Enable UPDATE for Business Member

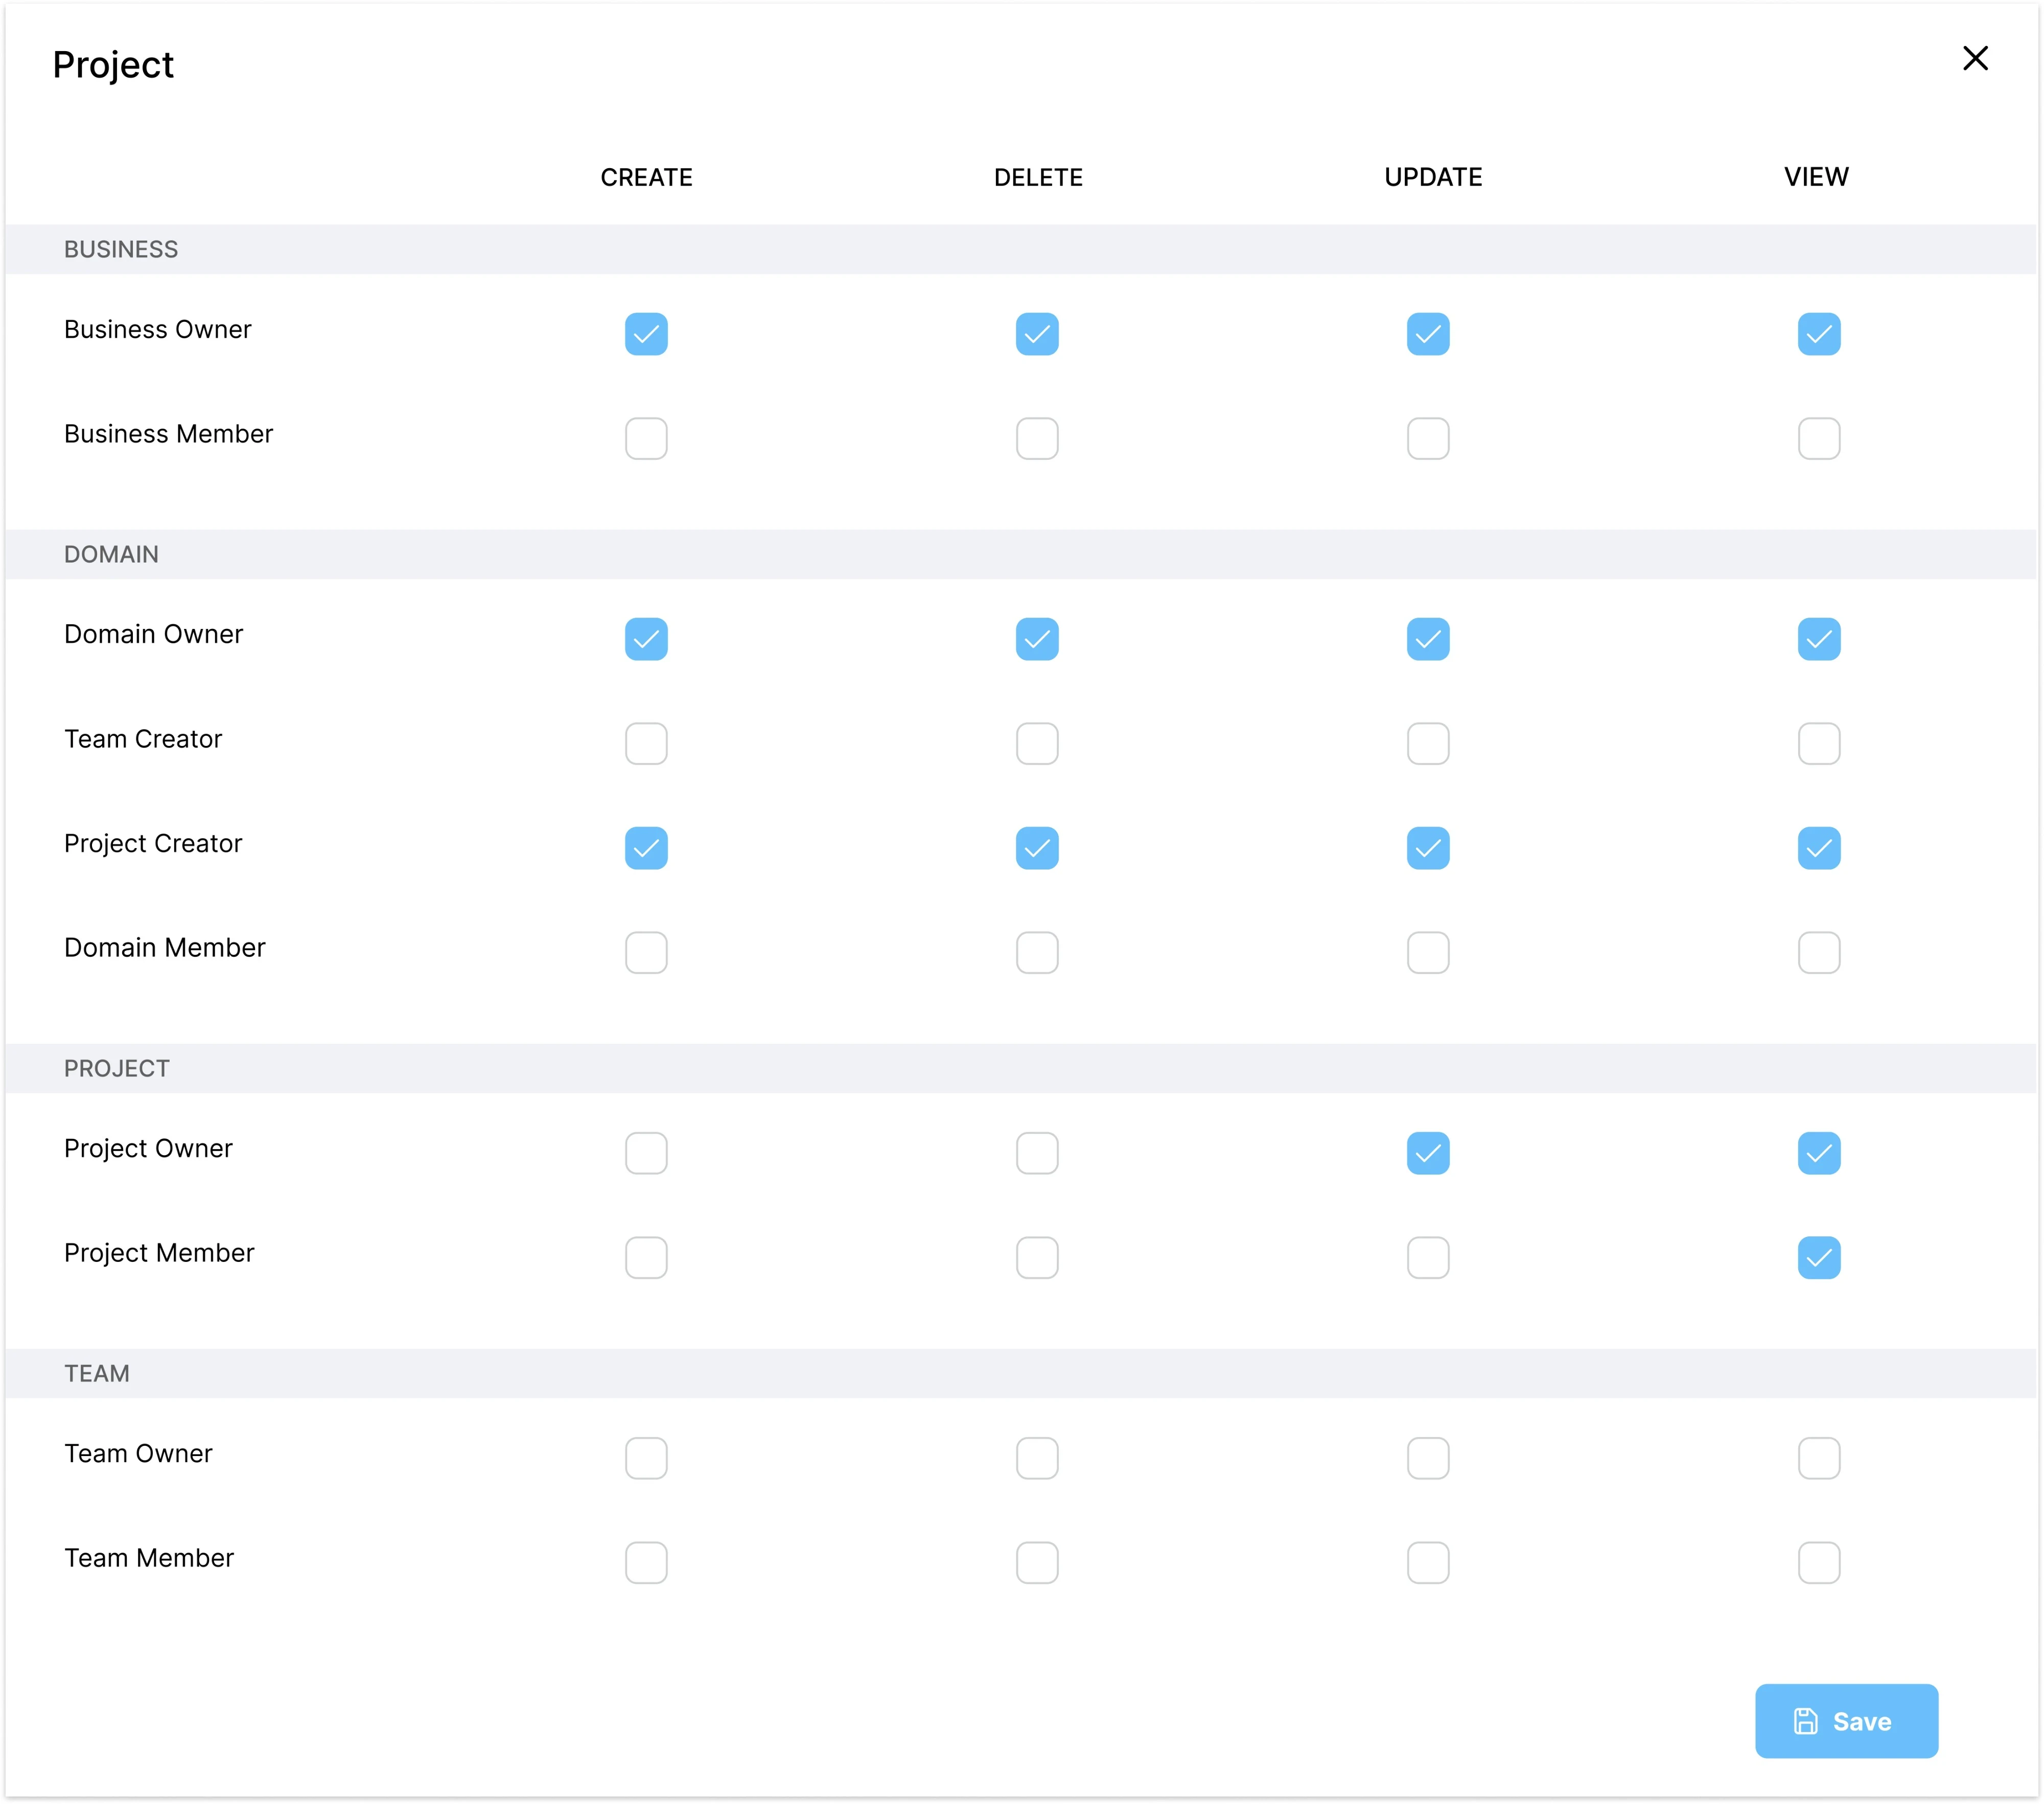click(1428, 438)
